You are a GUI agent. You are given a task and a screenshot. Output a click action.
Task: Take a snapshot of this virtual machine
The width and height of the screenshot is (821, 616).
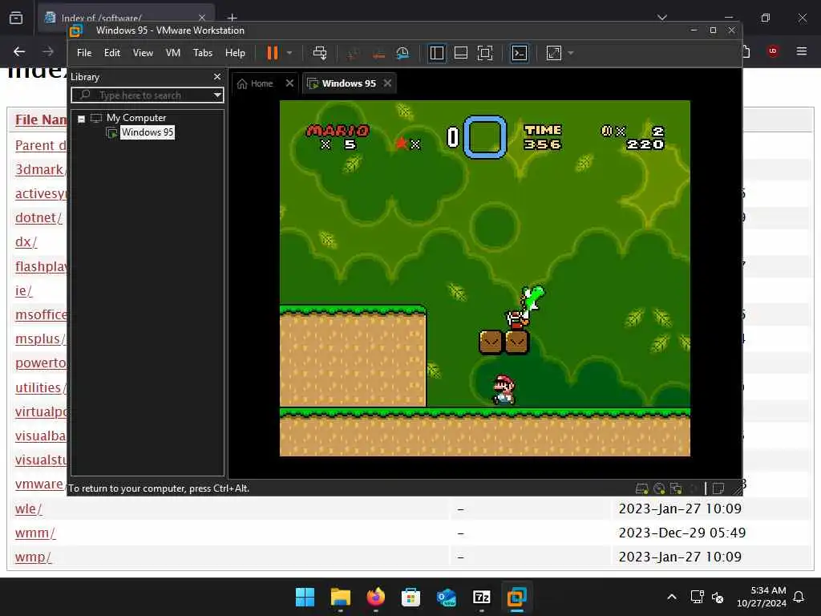354,53
